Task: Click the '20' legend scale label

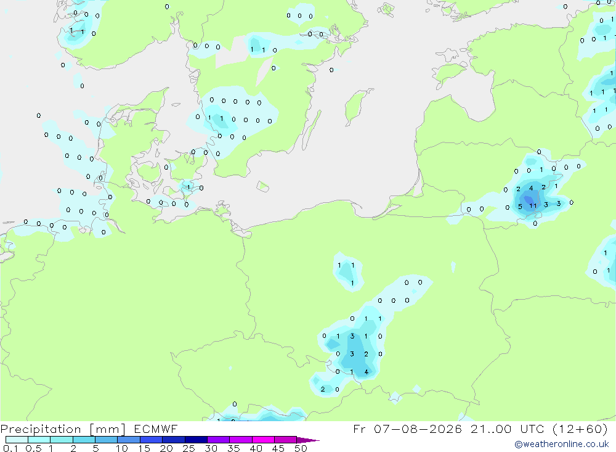Action: click(166, 448)
